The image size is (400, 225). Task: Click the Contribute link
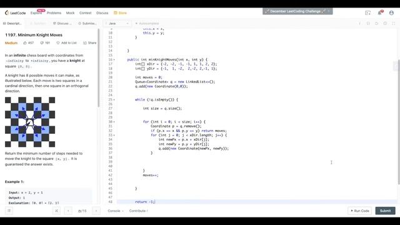tap(138, 211)
